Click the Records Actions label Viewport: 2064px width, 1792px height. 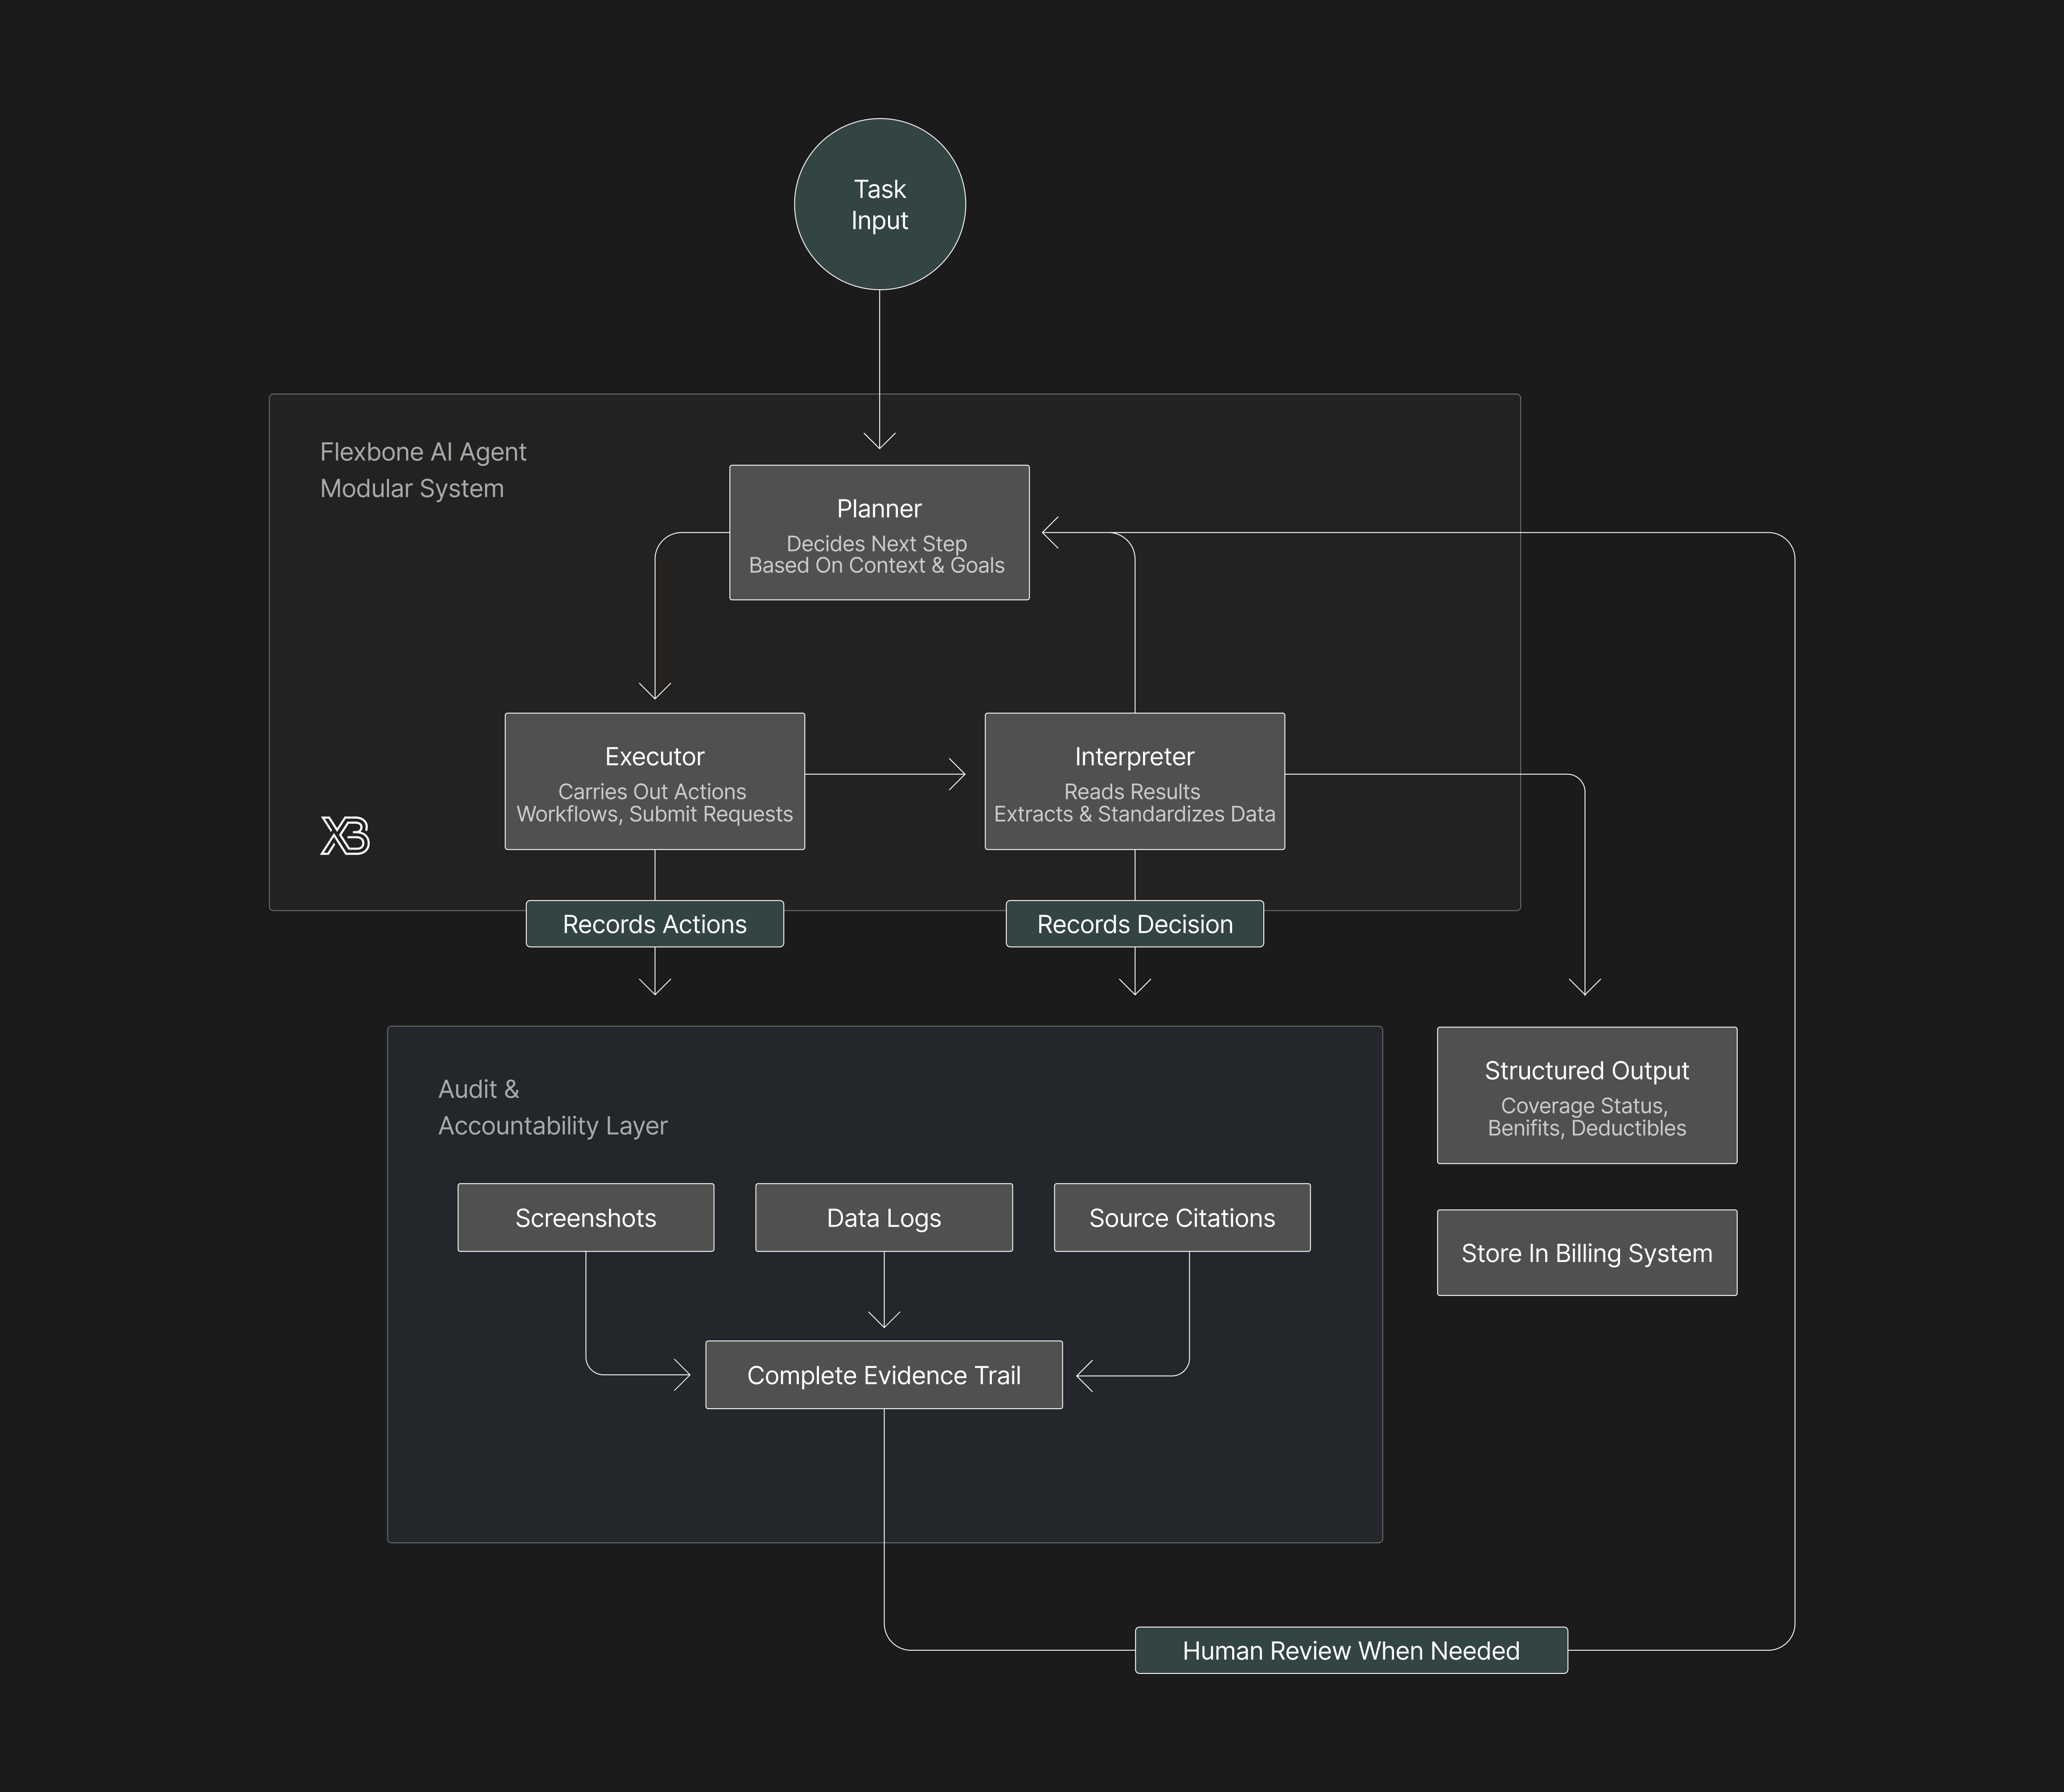[654, 924]
